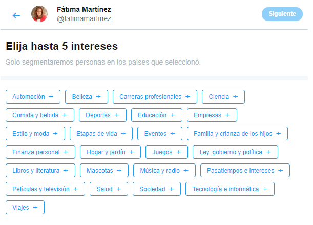Image resolution: width=313 pixels, height=225 pixels.
Task: Select the Comida y bebida interest
Action: point(40,115)
